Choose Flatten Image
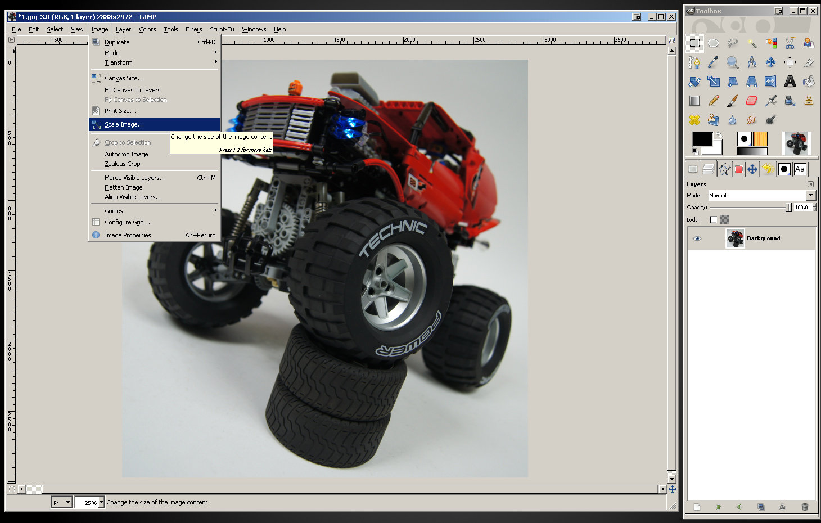Viewport: 821px width, 523px height. point(155,187)
